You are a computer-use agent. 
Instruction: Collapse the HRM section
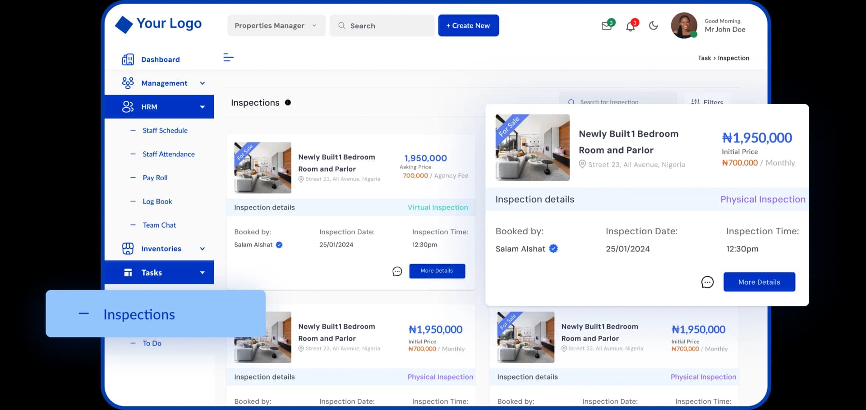click(203, 107)
